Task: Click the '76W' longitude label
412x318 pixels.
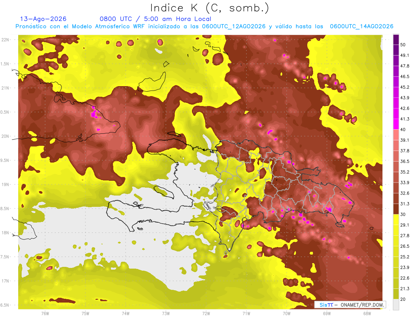Action: pyautogui.click(x=45, y=314)
